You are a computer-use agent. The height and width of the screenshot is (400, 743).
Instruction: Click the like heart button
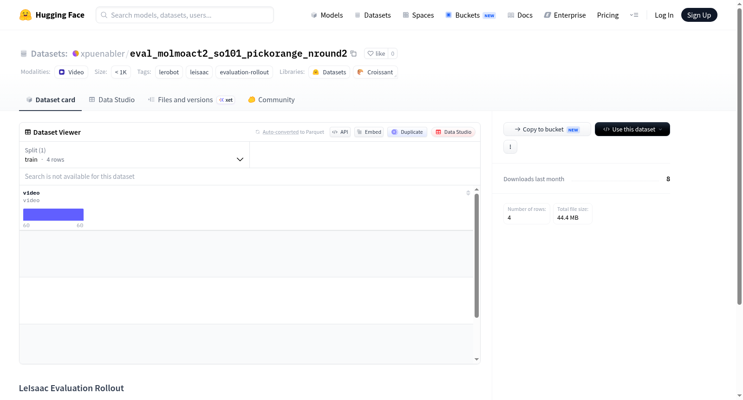(376, 53)
